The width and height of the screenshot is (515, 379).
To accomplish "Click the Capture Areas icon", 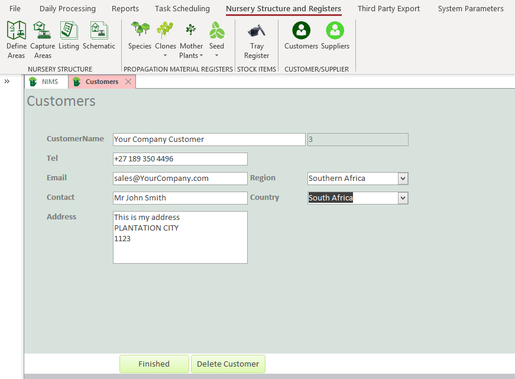I will [43, 39].
